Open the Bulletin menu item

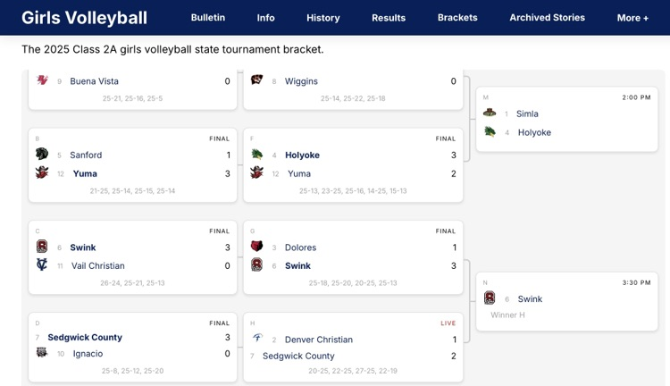208,18
